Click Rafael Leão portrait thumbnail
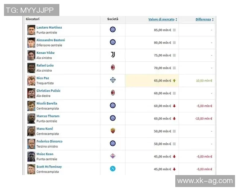 tap(31, 68)
